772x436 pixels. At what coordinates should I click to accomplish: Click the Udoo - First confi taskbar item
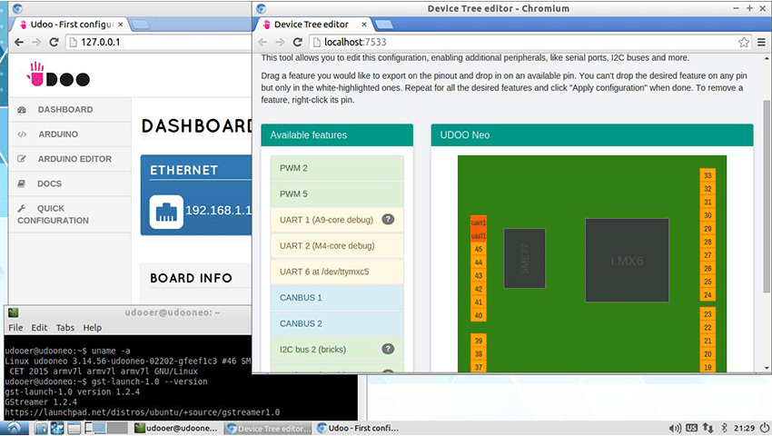click(x=359, y=428)
